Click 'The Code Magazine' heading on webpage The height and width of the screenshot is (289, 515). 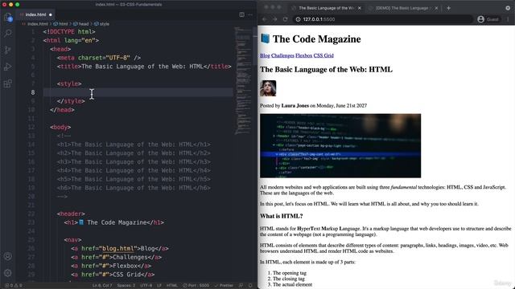[316, 39]
